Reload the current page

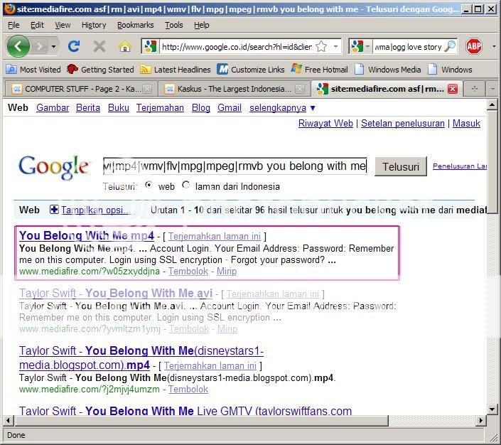(74, 47)
